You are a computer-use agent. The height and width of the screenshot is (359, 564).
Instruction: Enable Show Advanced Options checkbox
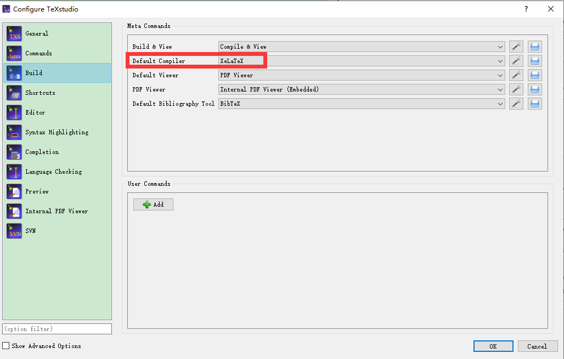point(5,346)
